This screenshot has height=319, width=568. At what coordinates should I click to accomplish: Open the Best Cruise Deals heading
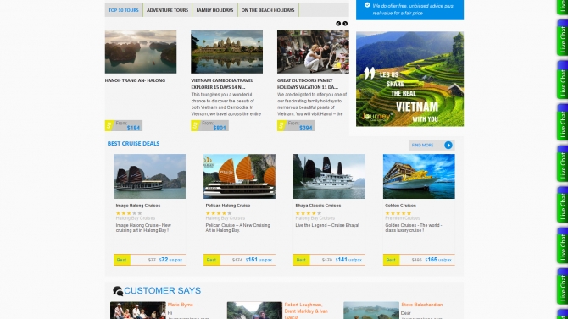(133, 144)
